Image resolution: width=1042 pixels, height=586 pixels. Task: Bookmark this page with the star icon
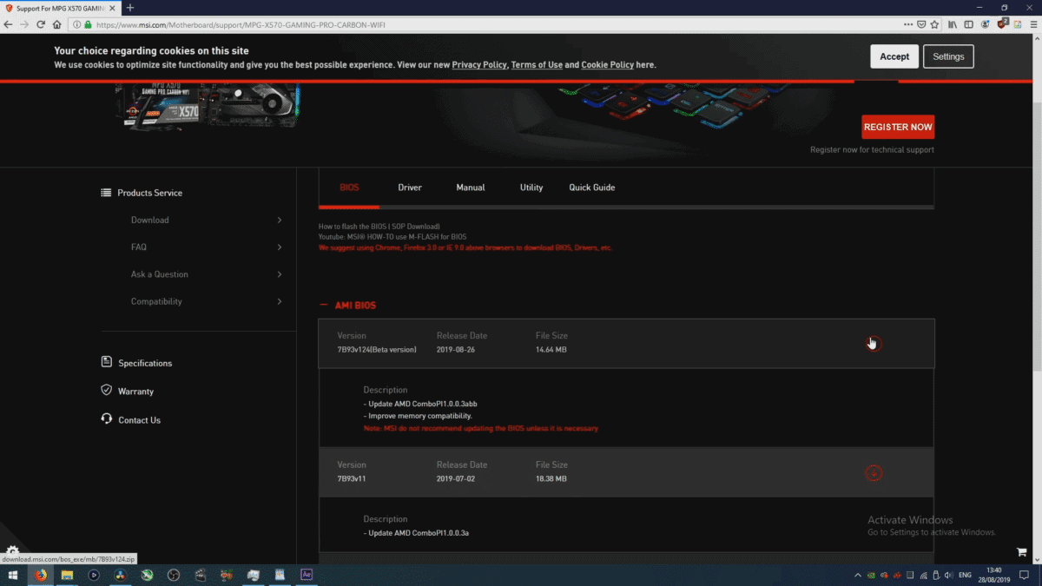pos(935,24)
